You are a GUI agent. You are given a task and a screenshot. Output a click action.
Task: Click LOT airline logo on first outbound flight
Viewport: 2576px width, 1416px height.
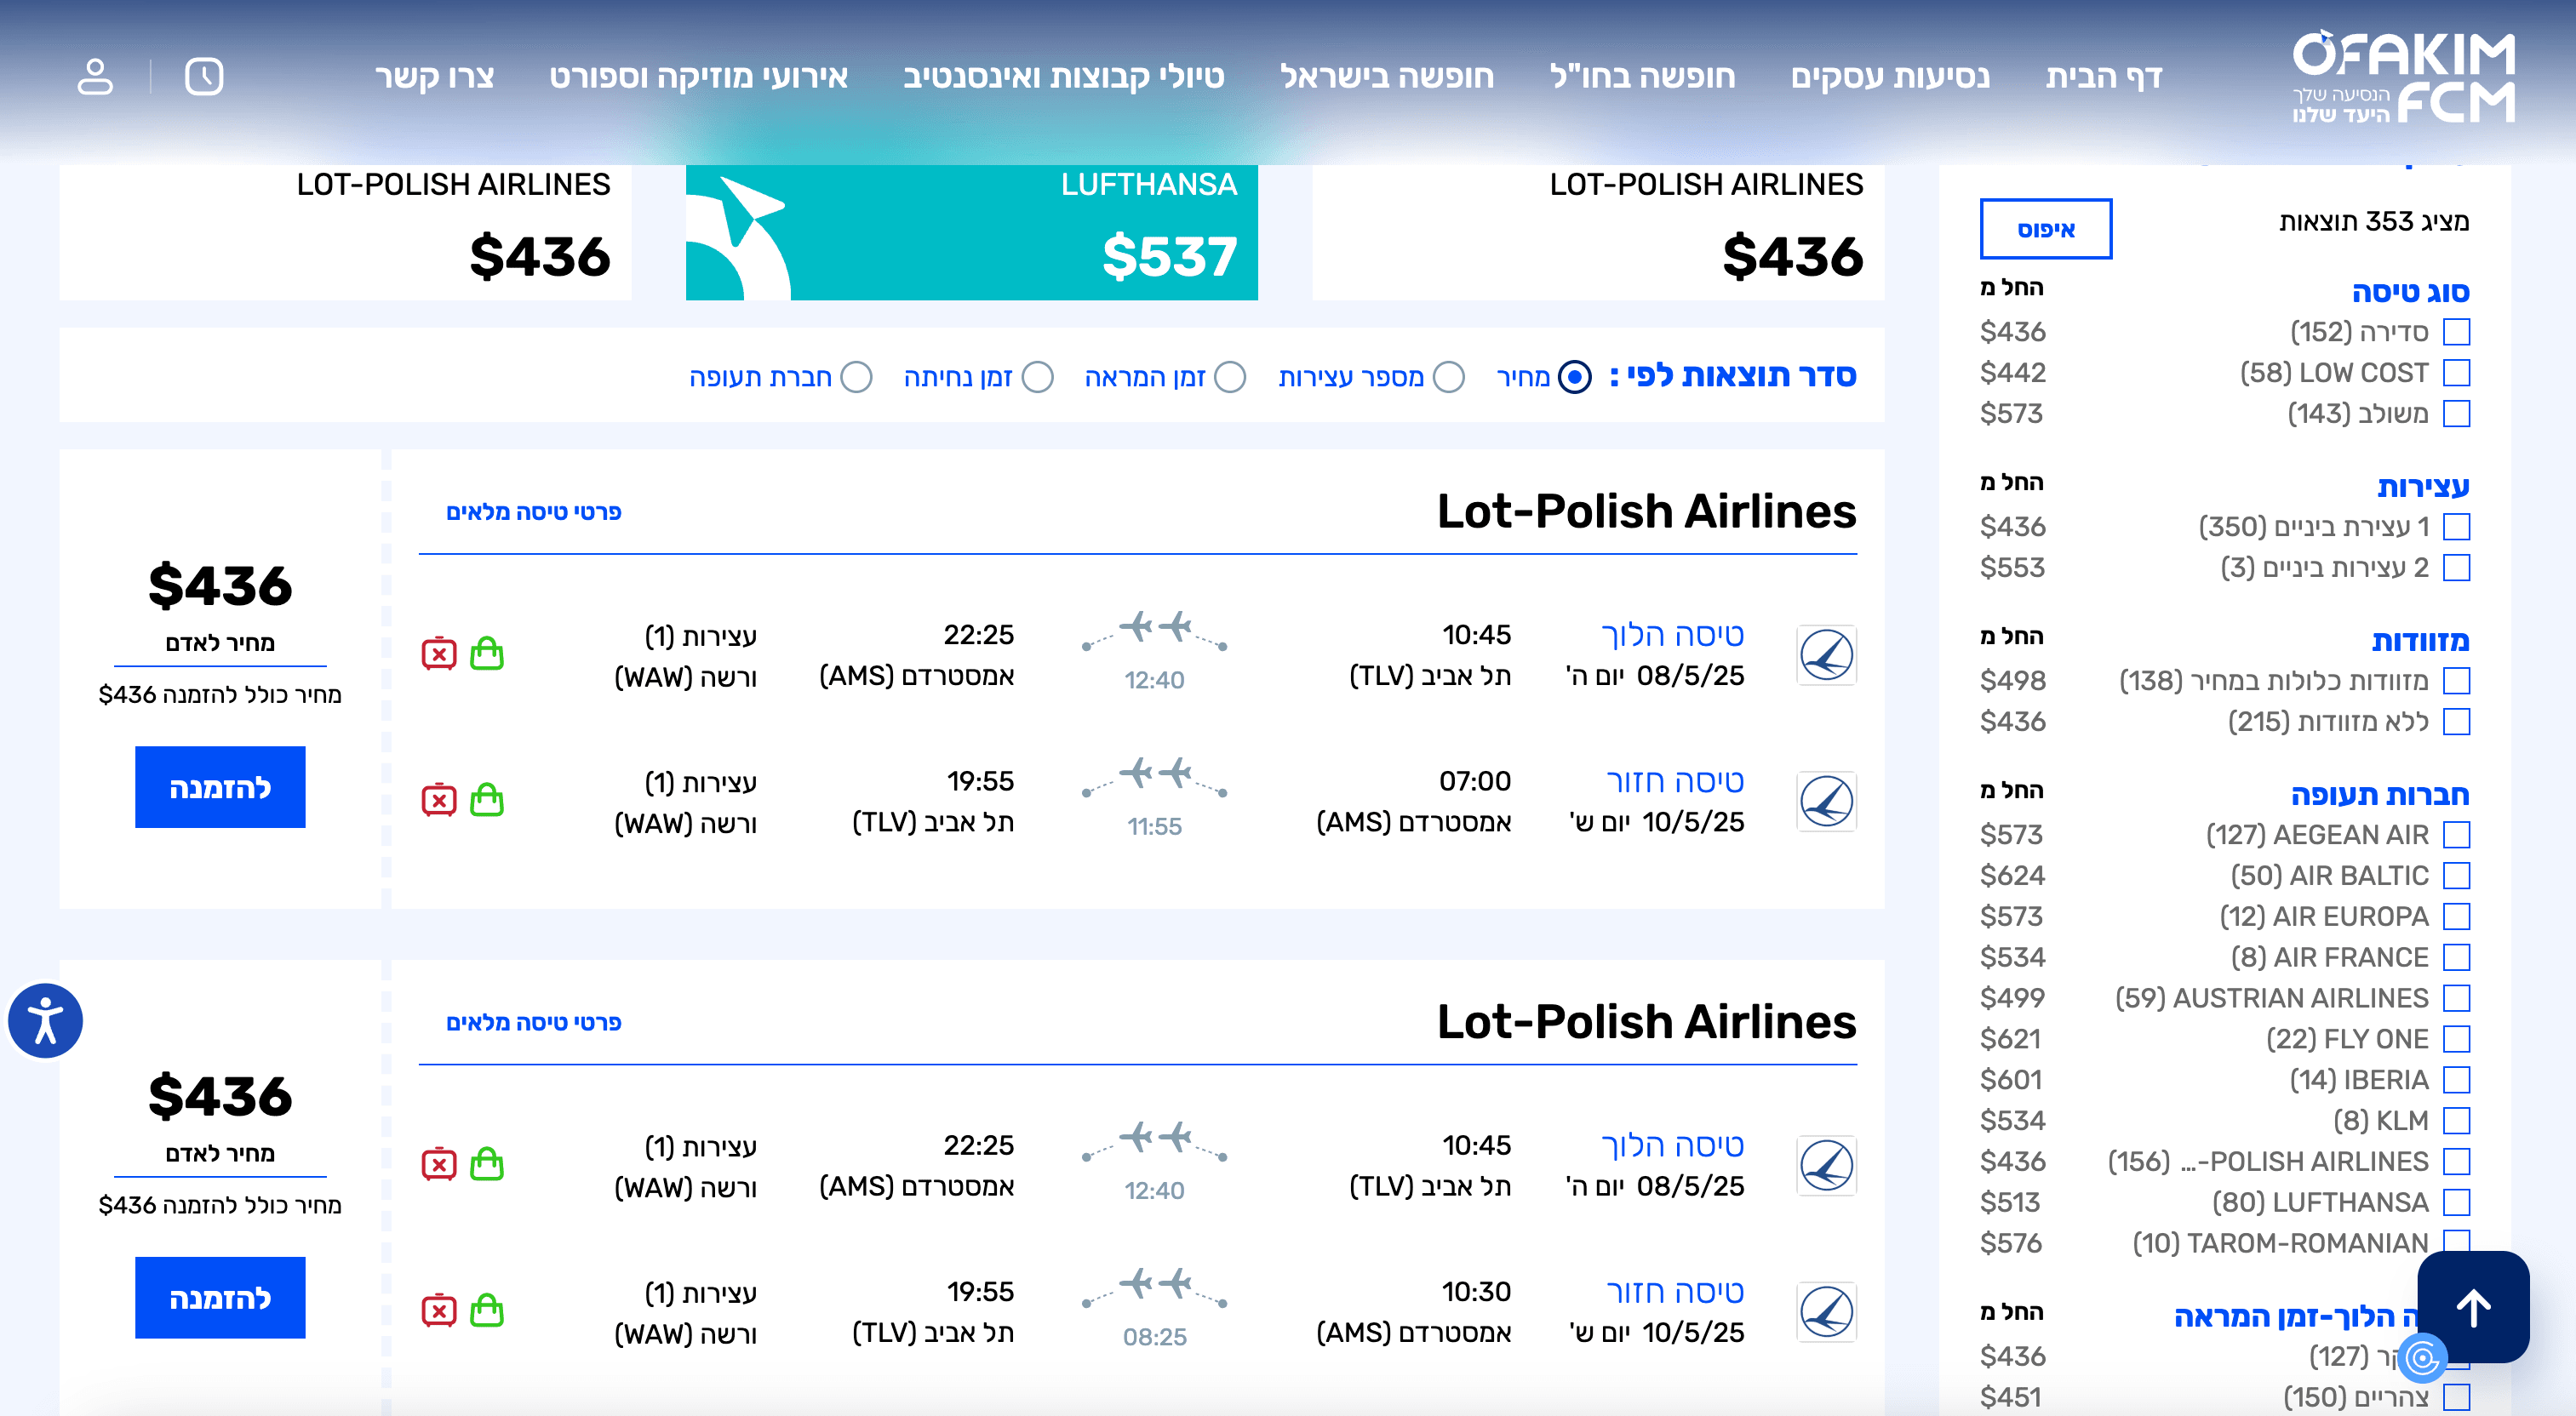coord(1826,655)
